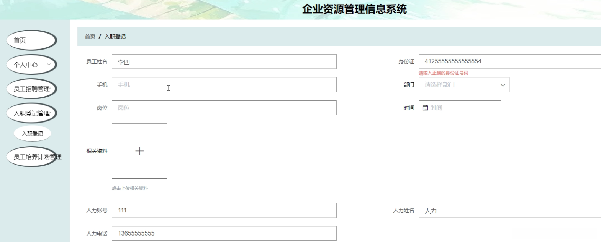Click the calendar icon in the 时间 field
The width and height of the screenshot is (601, 242).
pyautogui.click(x=425, y=108)
